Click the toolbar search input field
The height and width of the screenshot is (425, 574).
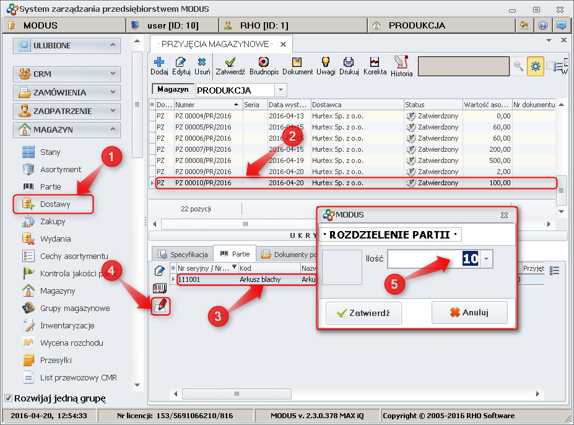(x=463, y=66)
